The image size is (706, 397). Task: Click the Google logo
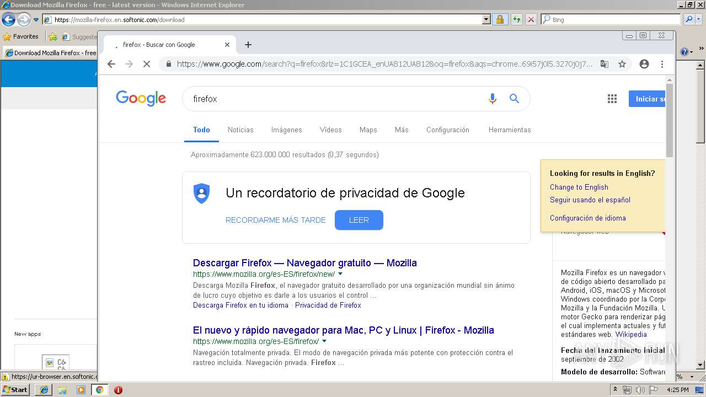(141, 99)
